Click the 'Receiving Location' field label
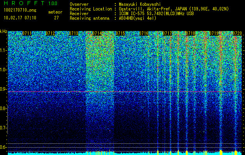This screenshot has width=245, height=155. click(91, 9)
